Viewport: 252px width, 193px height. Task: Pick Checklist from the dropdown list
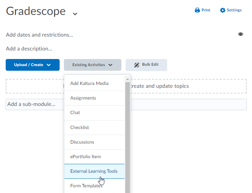80,128
